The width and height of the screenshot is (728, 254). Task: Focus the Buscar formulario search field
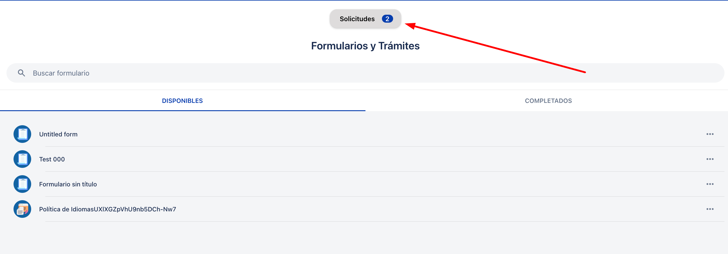click(365, 73)
